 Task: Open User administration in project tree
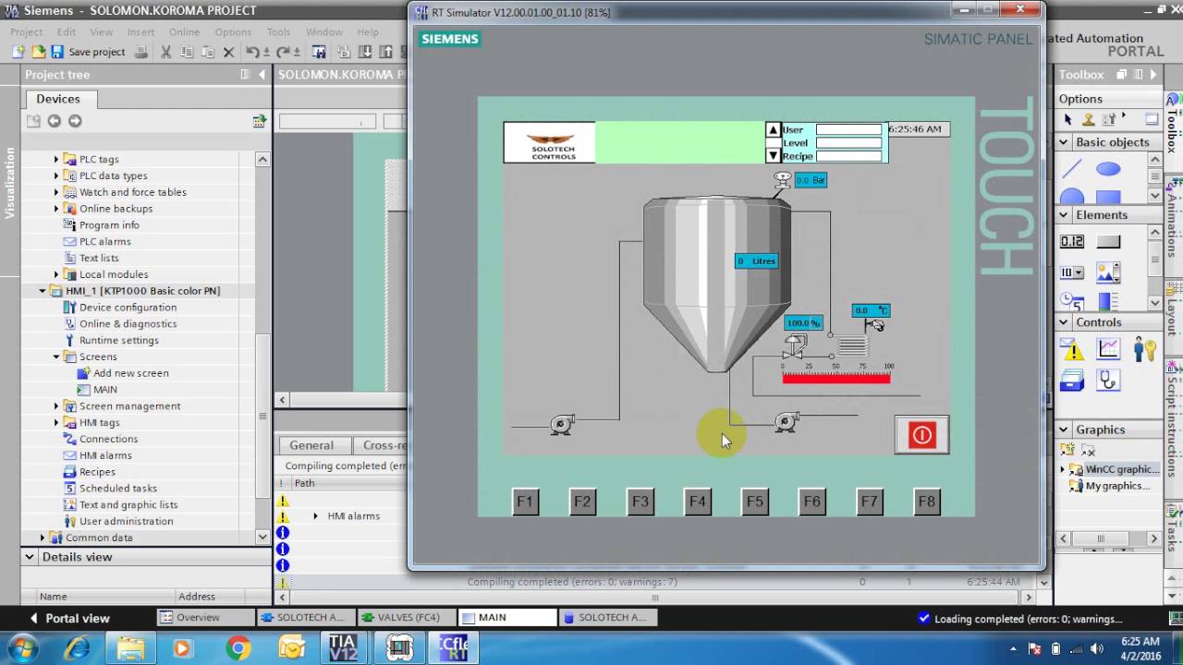[x=126, y=522]
